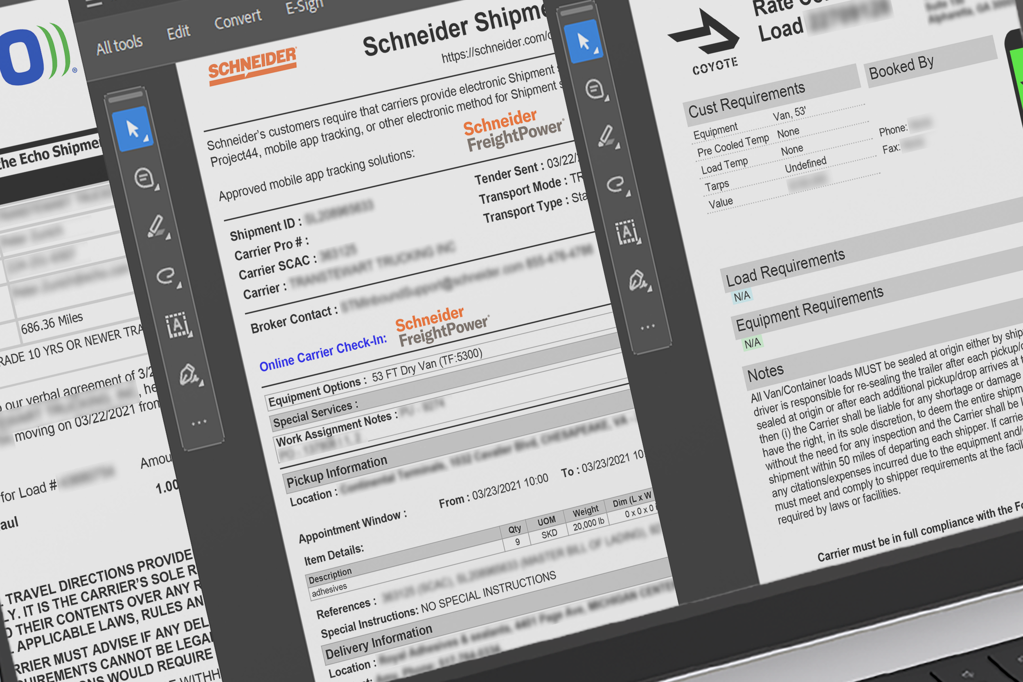1023x682 pixels.
Task: Click the 'adhesives' description cell
Action: point(329,590)
